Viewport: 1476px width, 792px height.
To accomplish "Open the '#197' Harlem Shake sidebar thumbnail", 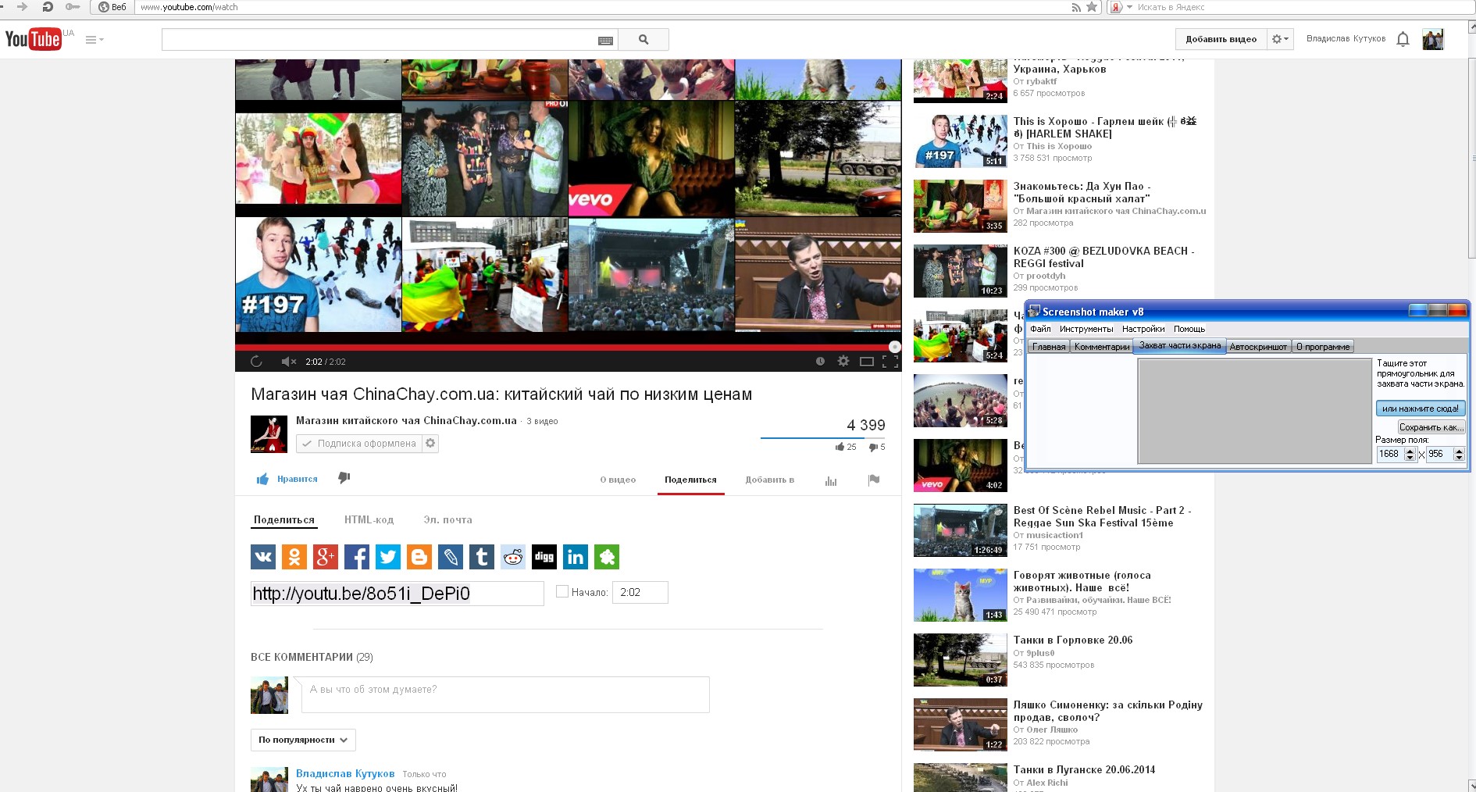I will [961, 141].
